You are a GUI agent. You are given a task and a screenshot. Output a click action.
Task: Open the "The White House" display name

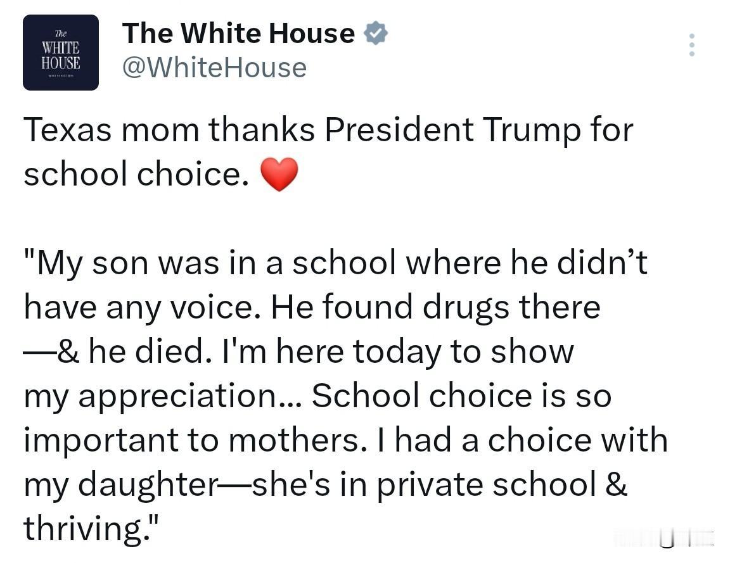[x=238, y=34]
